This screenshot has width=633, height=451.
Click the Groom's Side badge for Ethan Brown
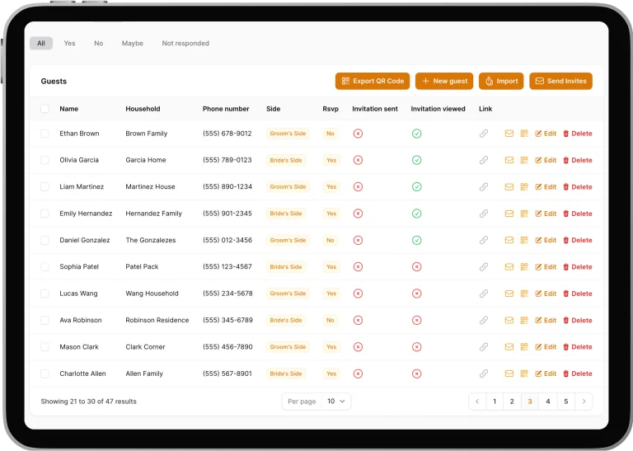tap(288, 134)
